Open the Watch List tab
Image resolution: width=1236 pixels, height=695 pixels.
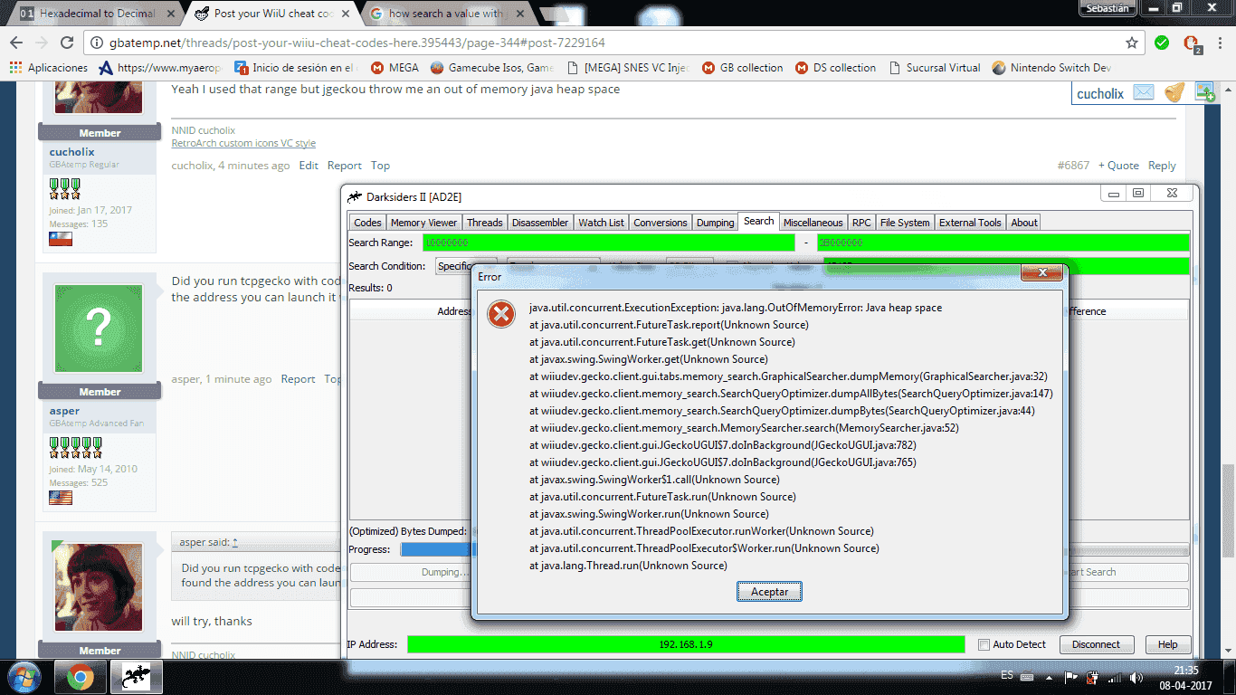pyautogui.click(x=601, y=223)
